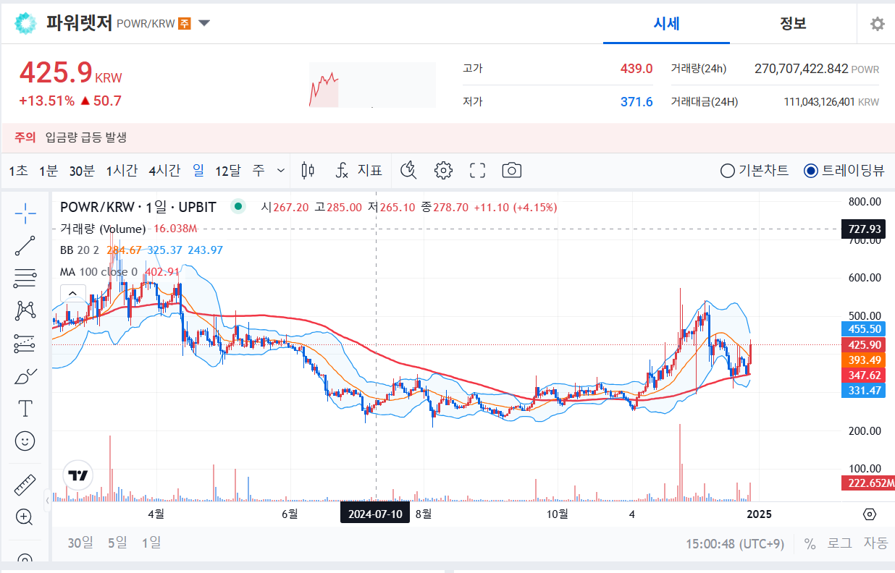Select the Text annotation tool
Viewport: 895px width, 573px height.
pos(25,409)
